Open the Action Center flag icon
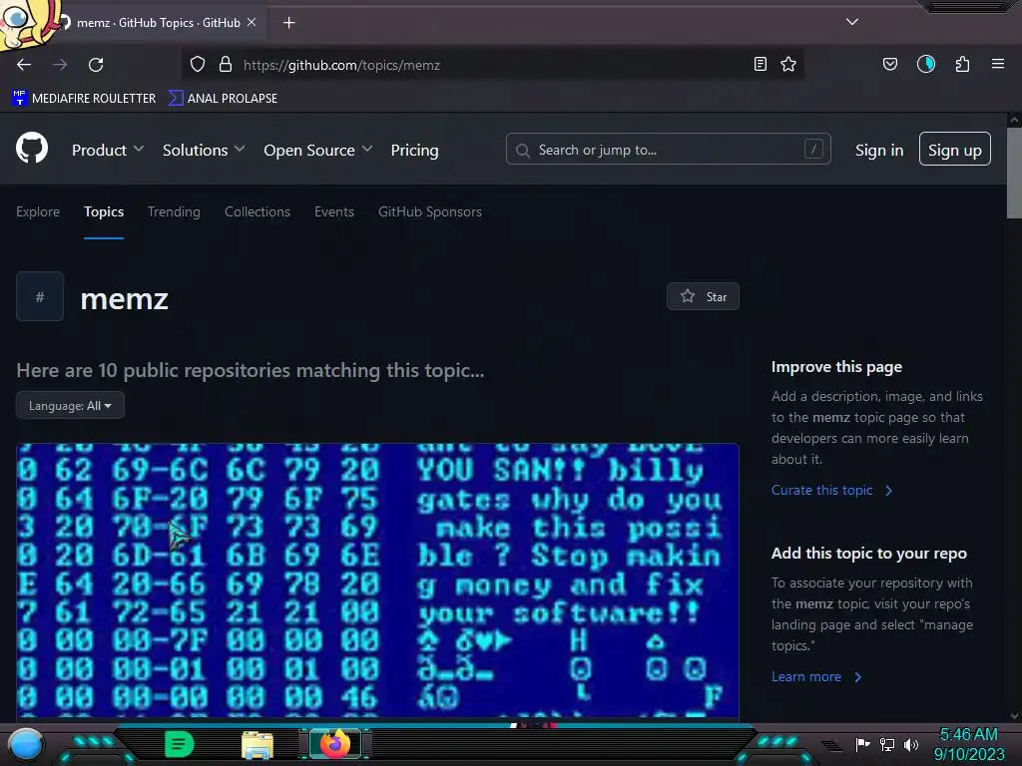This screenshot has height=766, width=1022. tap(863, 744)
